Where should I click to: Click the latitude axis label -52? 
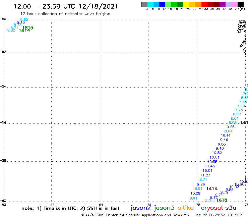[3, 52]
